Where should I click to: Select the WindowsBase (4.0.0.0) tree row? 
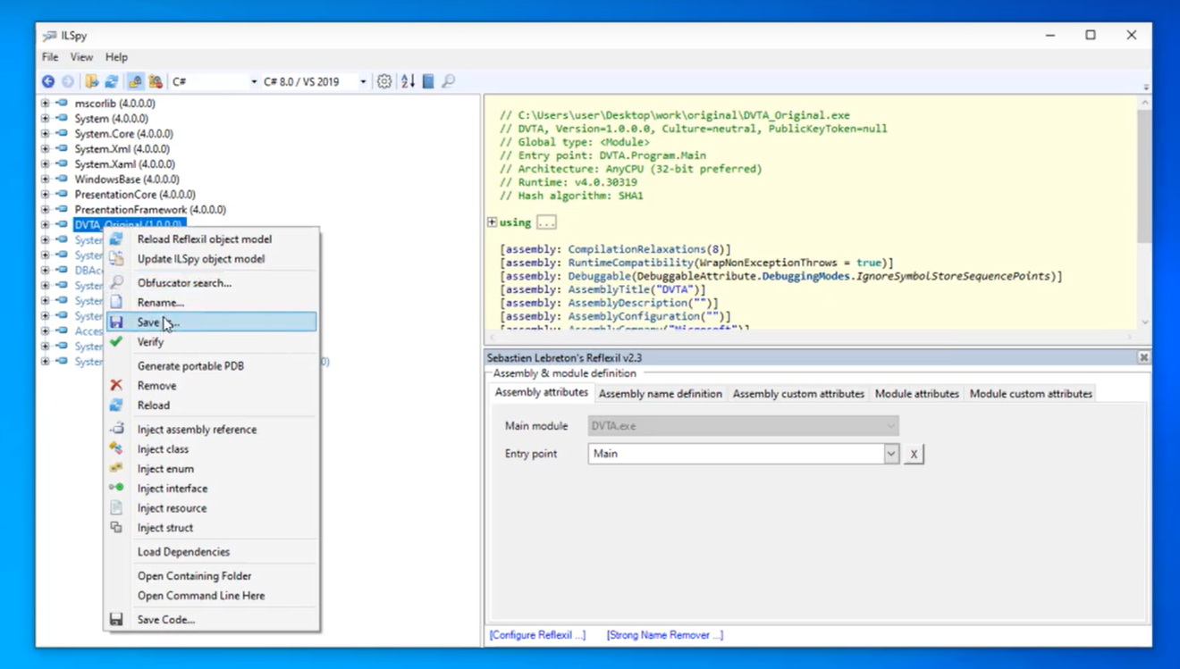point(126,180)
